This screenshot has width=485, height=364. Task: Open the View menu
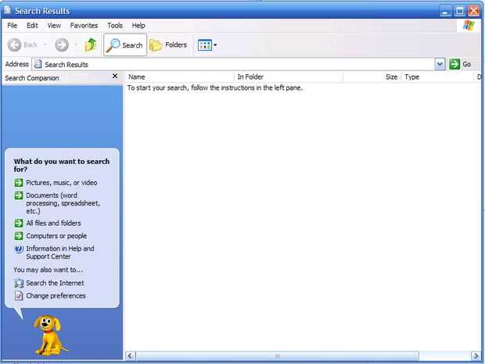(x=54, y=25)
